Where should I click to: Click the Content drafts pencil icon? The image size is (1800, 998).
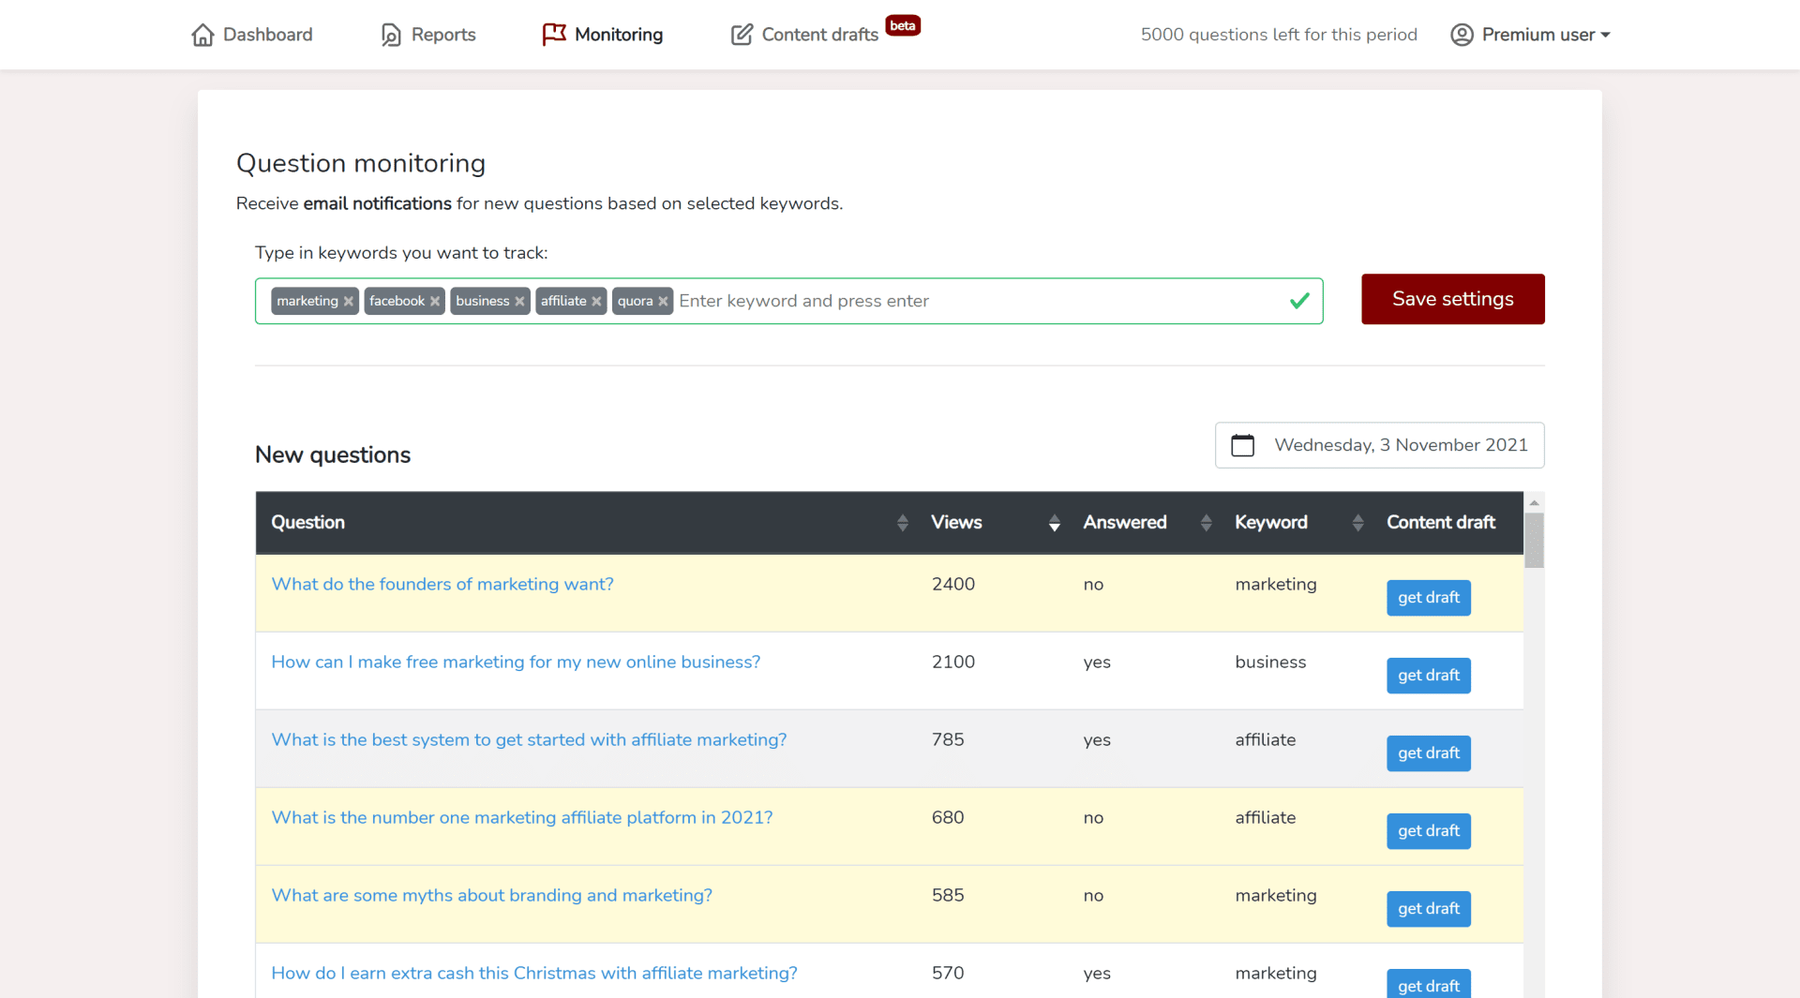(742, 35)
